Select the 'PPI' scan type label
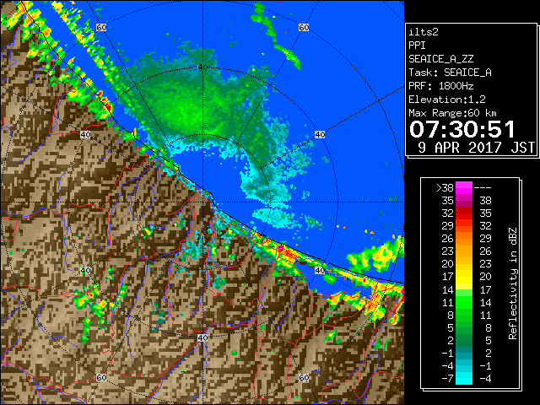The image size is (540, 405). coord(417,46)
